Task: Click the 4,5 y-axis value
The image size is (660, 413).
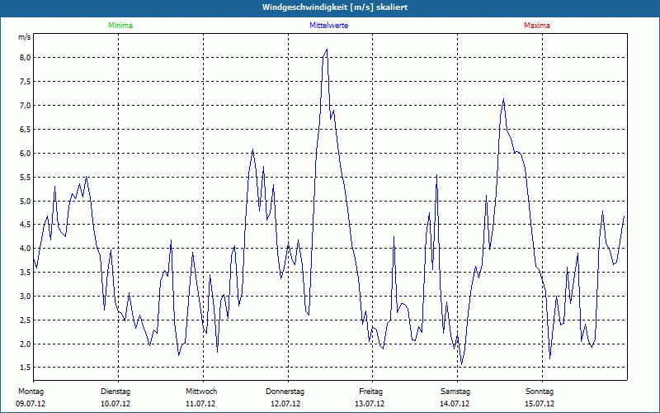Action: [x=26, y=225]
